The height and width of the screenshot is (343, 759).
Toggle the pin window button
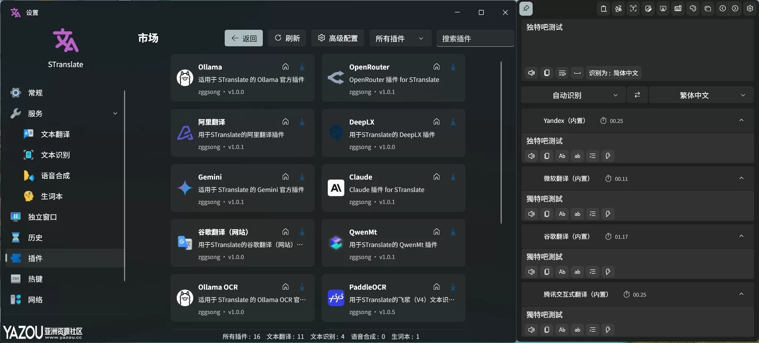526,9
